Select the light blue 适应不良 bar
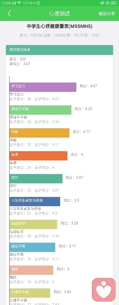Viewport: 119px width, 305px height. pyautogui.click(x=32, y=247)
